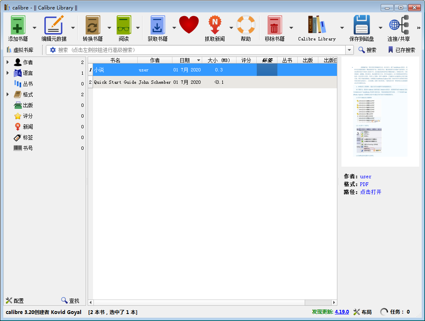The image size is (425, 321).
Task: Click path link 点击打开
Action: tap(370, 192)
